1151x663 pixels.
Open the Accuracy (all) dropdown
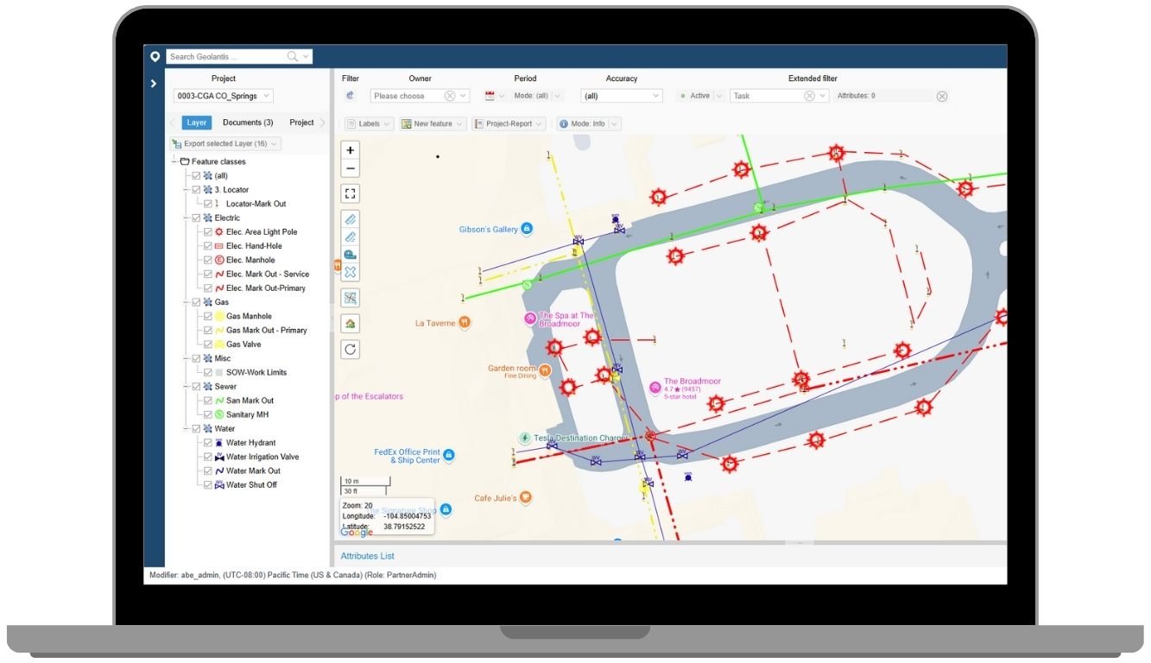pos(622,96)
